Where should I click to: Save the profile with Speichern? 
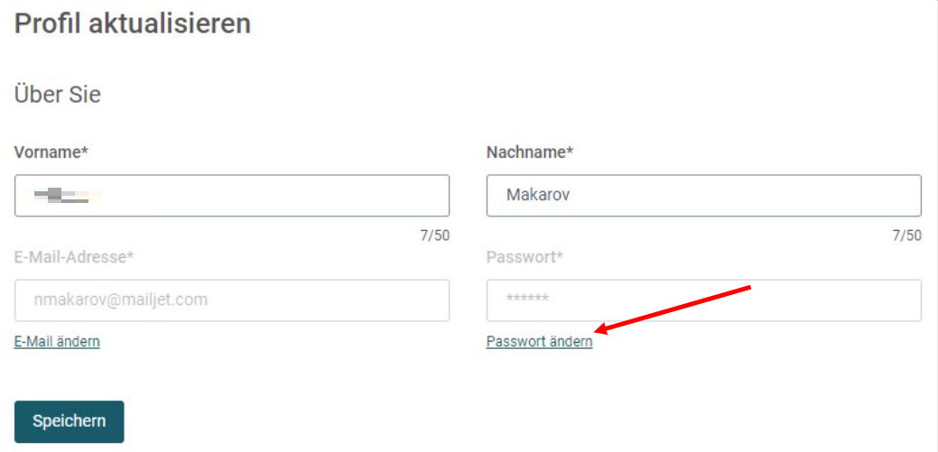point(70,421)
